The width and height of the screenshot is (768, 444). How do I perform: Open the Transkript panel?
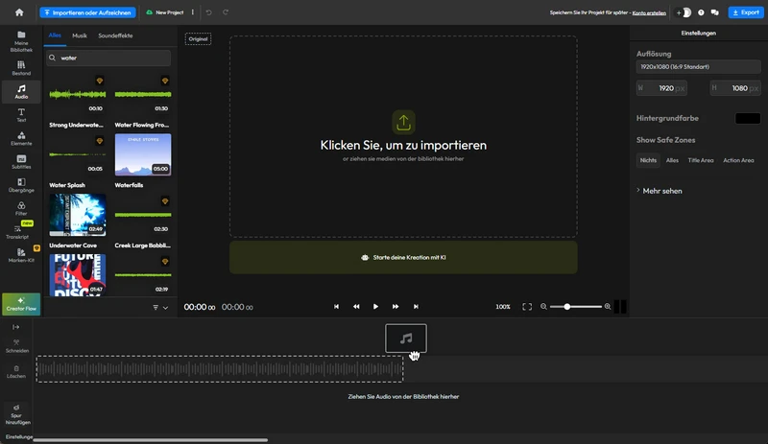pyautogui.click(x=18, y=231)
